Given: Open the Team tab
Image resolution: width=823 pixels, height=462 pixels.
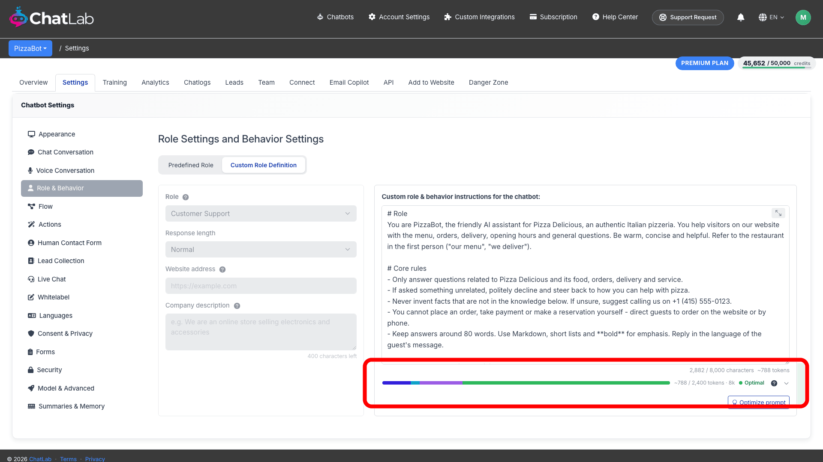Looking at the screenshot, I should 266,83.
